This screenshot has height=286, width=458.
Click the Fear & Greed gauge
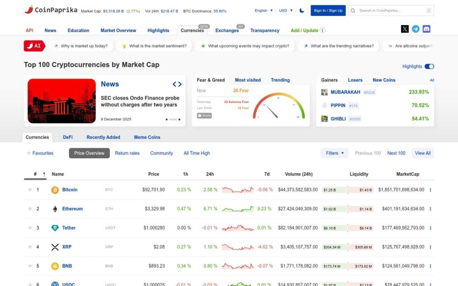pos(278,106)
